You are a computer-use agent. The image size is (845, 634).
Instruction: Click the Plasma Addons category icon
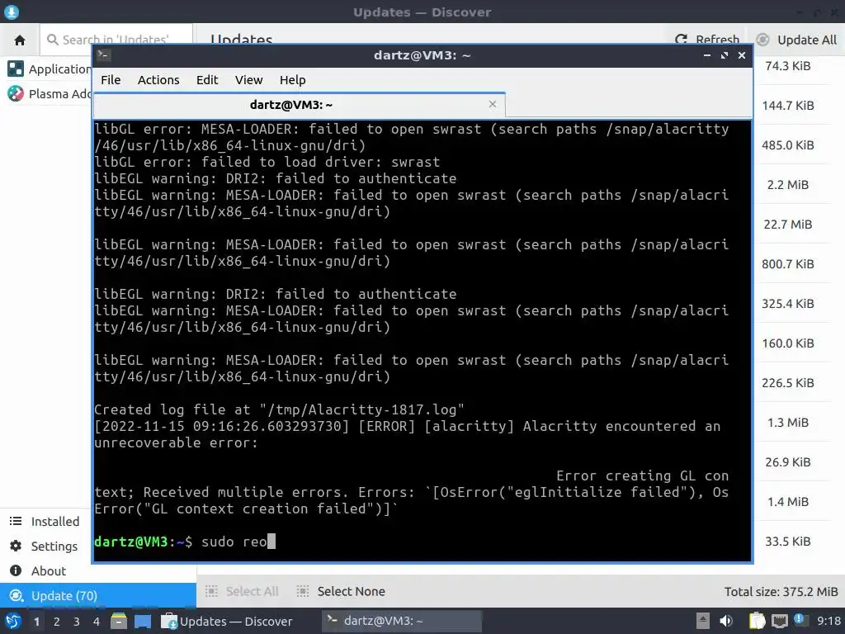coord(16,93)
